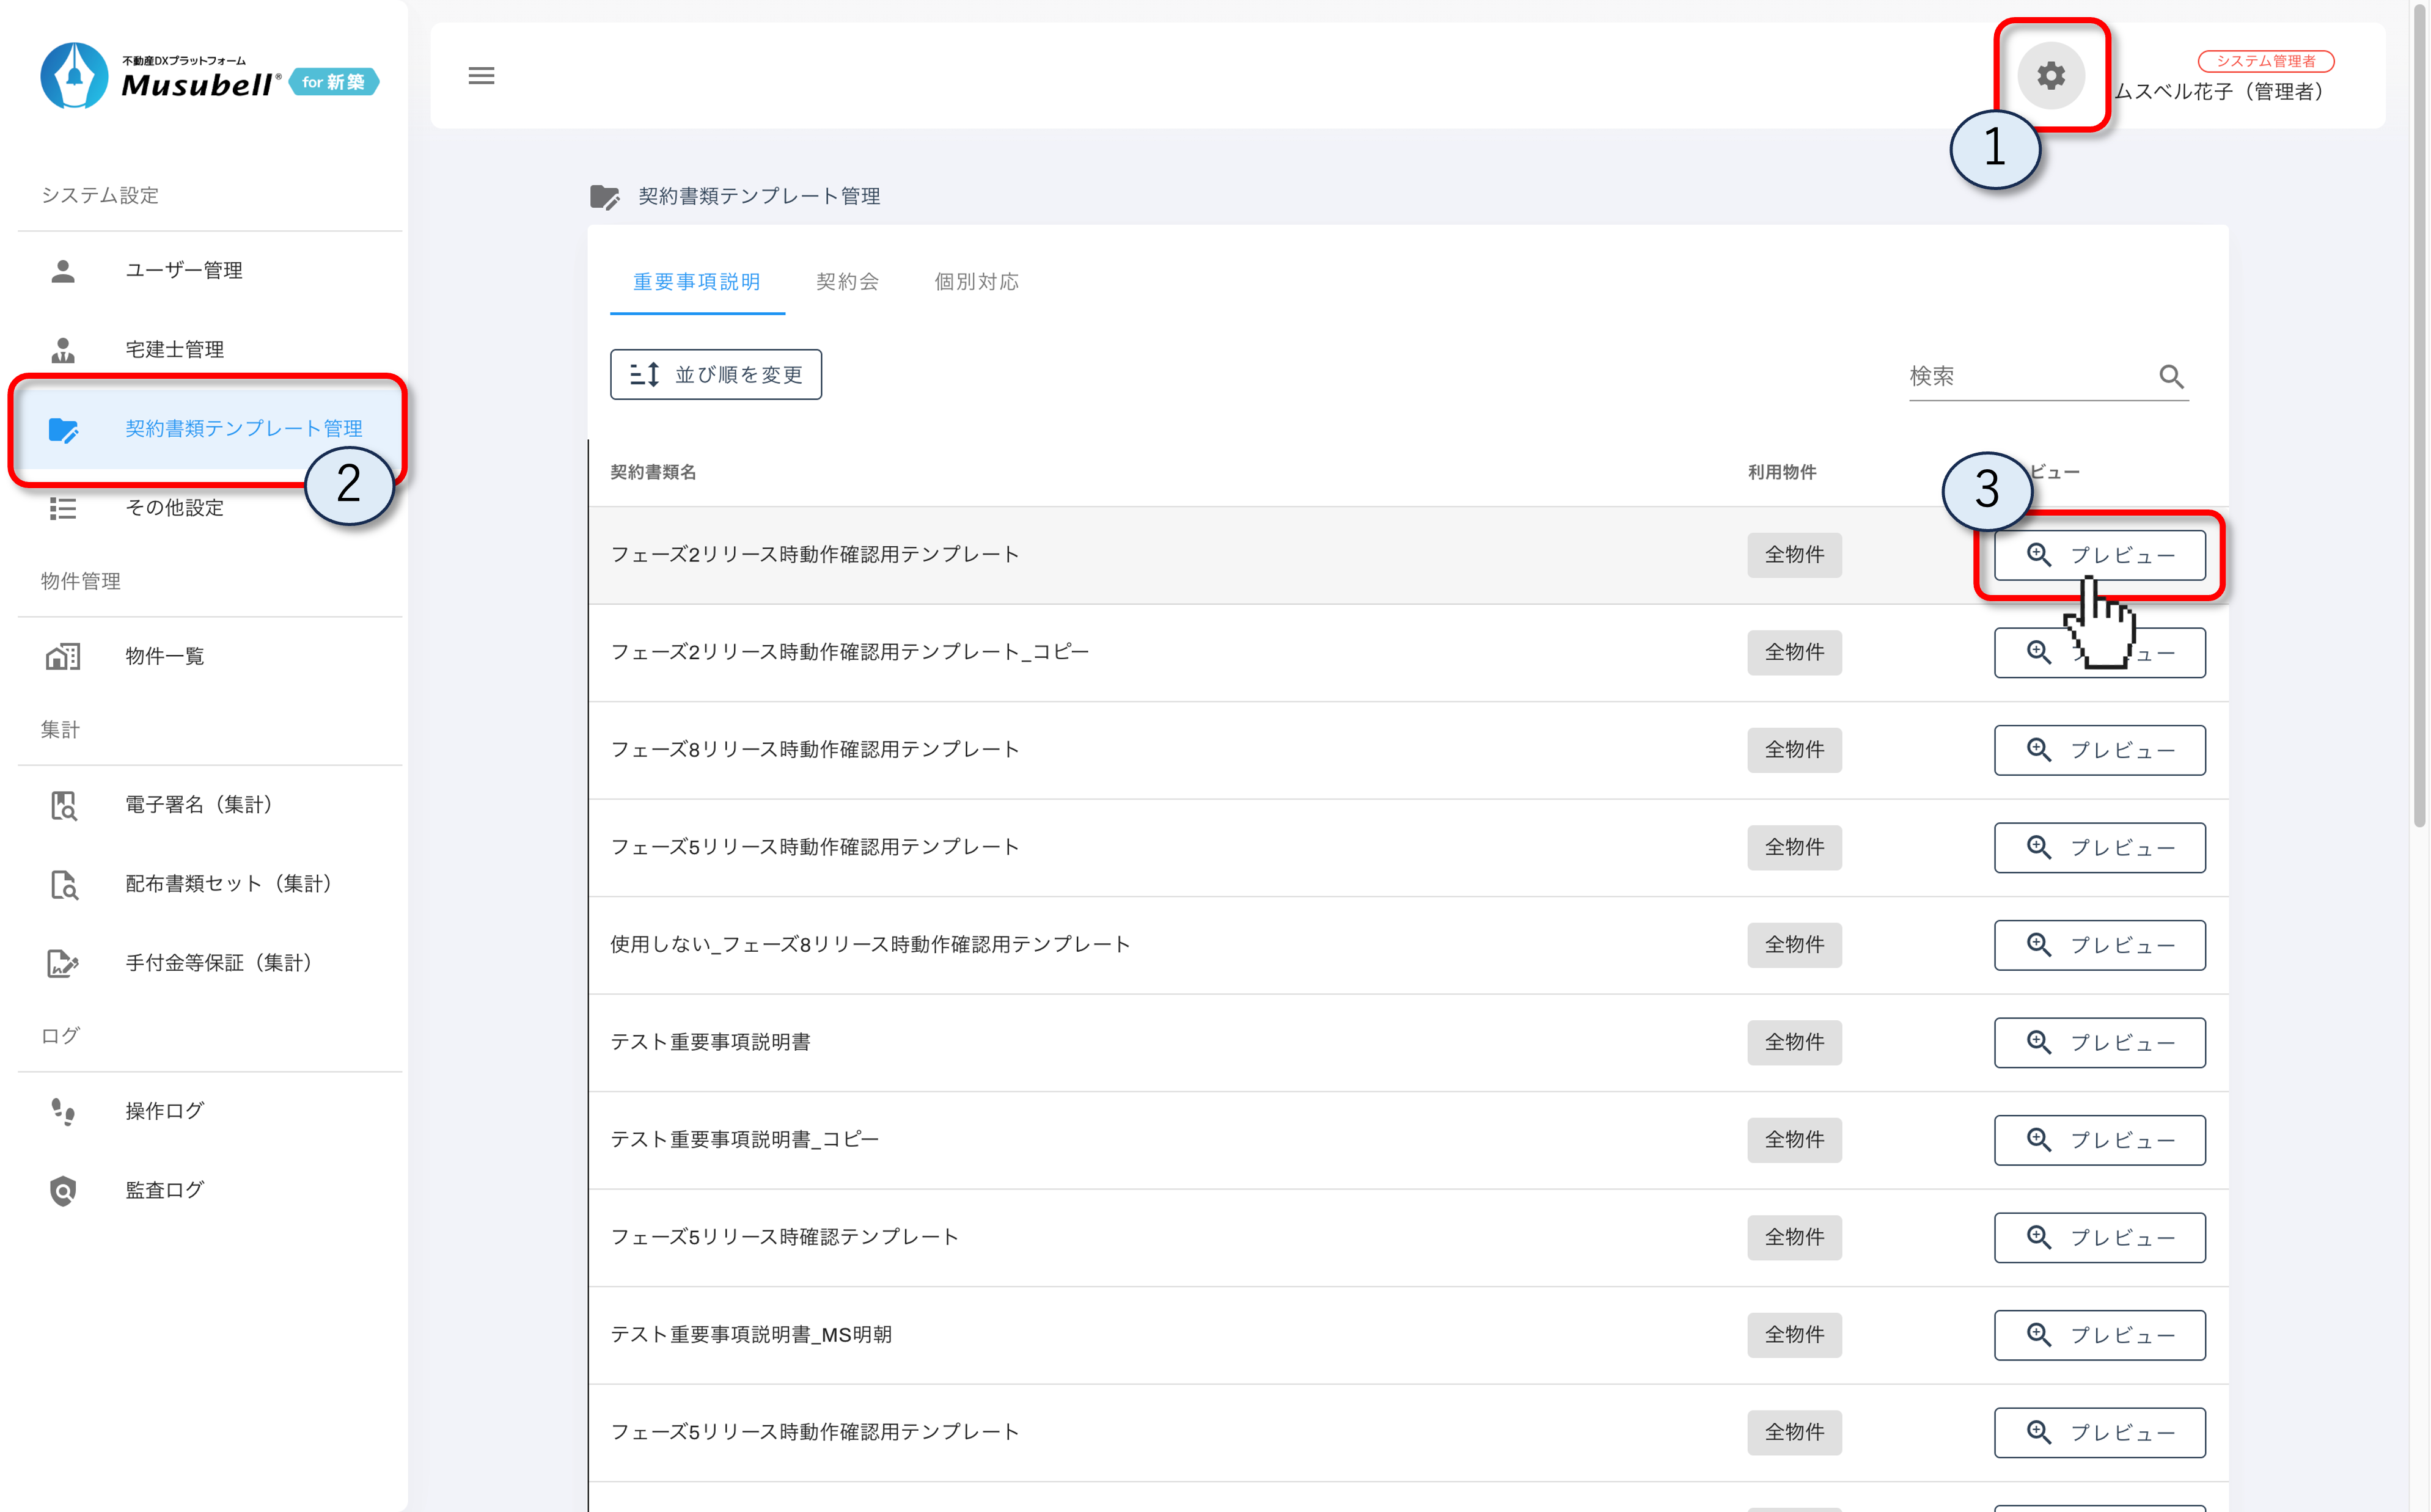Open 操作ログ footprint icon in sidebar
The image size is (2431, 1512).
tap(63, 1111)
